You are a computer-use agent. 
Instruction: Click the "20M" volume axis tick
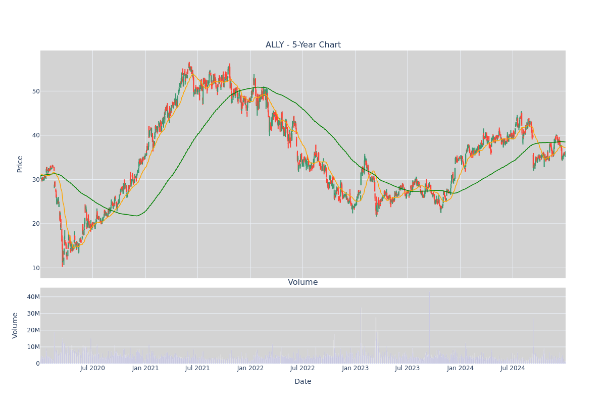click(33, 330)
